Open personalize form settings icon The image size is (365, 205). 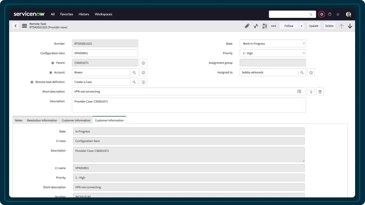pos(265,26)
